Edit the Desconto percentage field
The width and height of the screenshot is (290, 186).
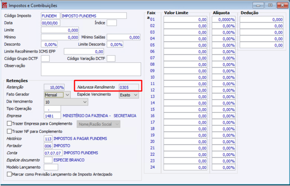pyautogui.click(x=49, y=44)
